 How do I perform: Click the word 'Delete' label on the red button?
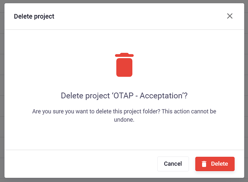tap(220, 164)
